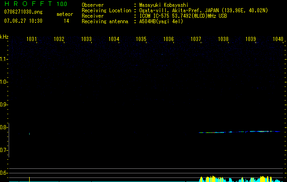Click the long meteor echo trace after 1037
The width and height of the screenshot is (287, 182).
(240, 132)
